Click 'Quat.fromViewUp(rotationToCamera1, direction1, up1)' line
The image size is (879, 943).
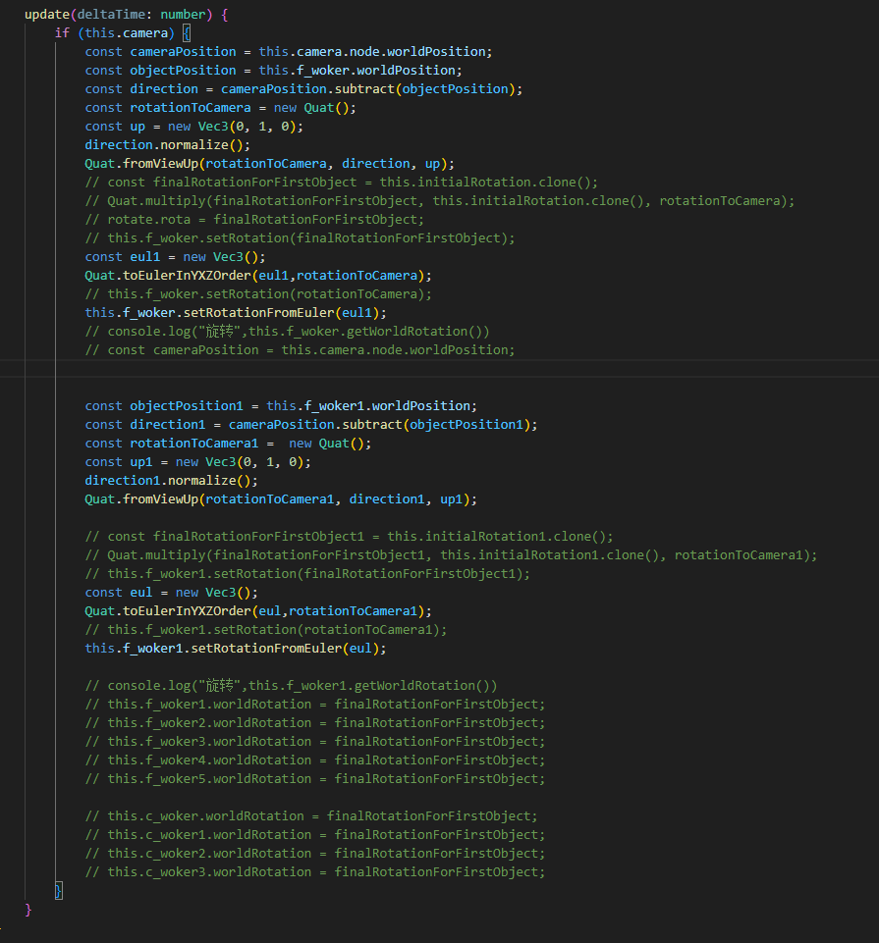point(281,499)
